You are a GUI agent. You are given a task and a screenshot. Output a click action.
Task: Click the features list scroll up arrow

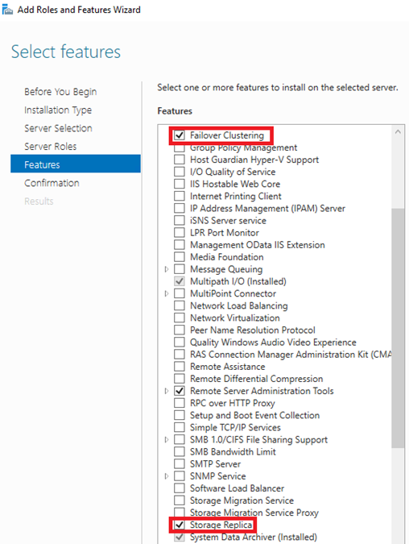pyautogui.click(x=398, y=132)
